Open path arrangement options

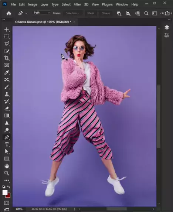[137, 13]
